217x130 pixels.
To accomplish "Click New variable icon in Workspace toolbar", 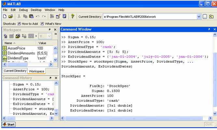I will pos(6,36).
